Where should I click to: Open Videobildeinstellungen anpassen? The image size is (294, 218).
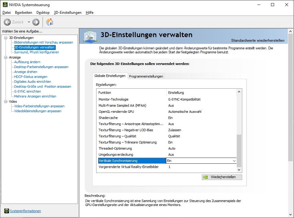point(38,111)
